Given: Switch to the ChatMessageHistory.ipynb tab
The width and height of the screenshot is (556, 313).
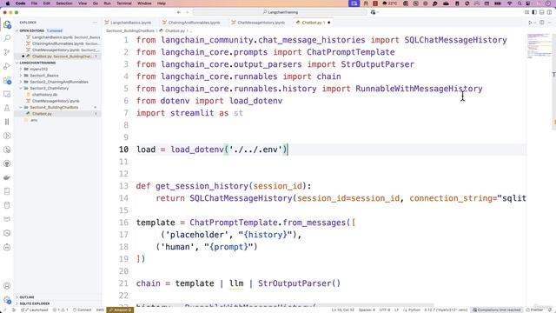Looking at the screenshot, I should (x=261, y=23).
